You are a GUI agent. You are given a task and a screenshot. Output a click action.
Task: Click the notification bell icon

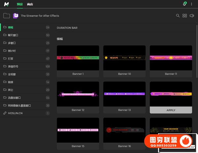pos(184,4)
